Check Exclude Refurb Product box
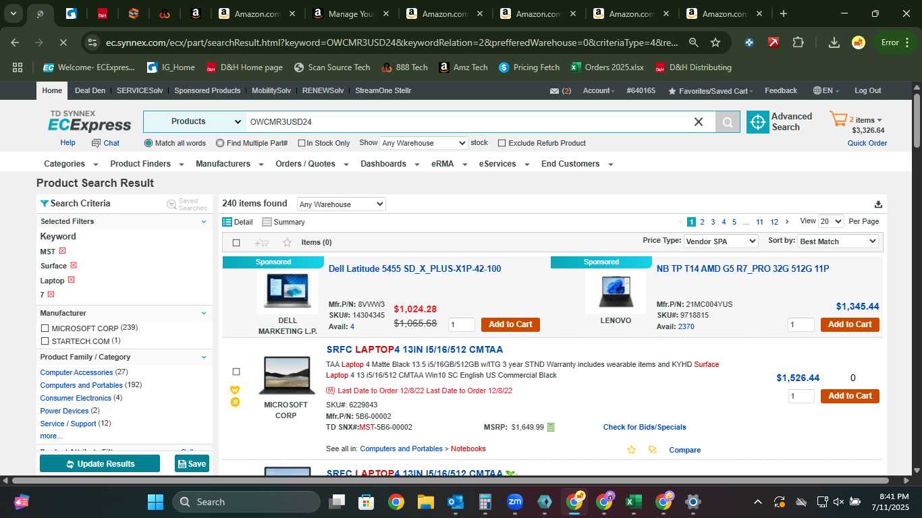Screen dimensions: 922x518 pyautogui.click(x=501, y=143)
